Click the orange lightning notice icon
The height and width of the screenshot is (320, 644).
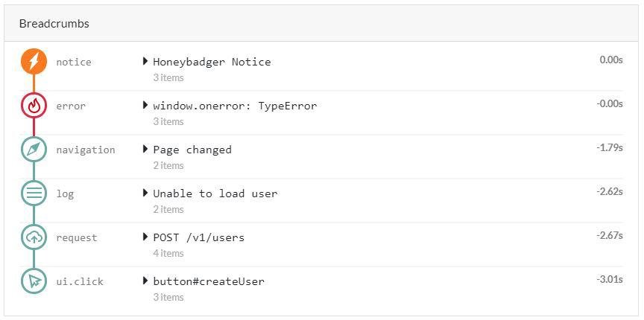pyautogui.click(x=34, y=62)
